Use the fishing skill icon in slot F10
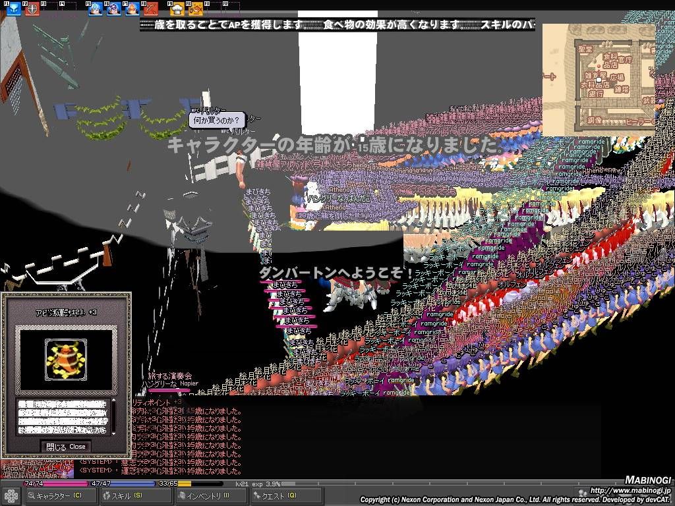 pos(196,8)
